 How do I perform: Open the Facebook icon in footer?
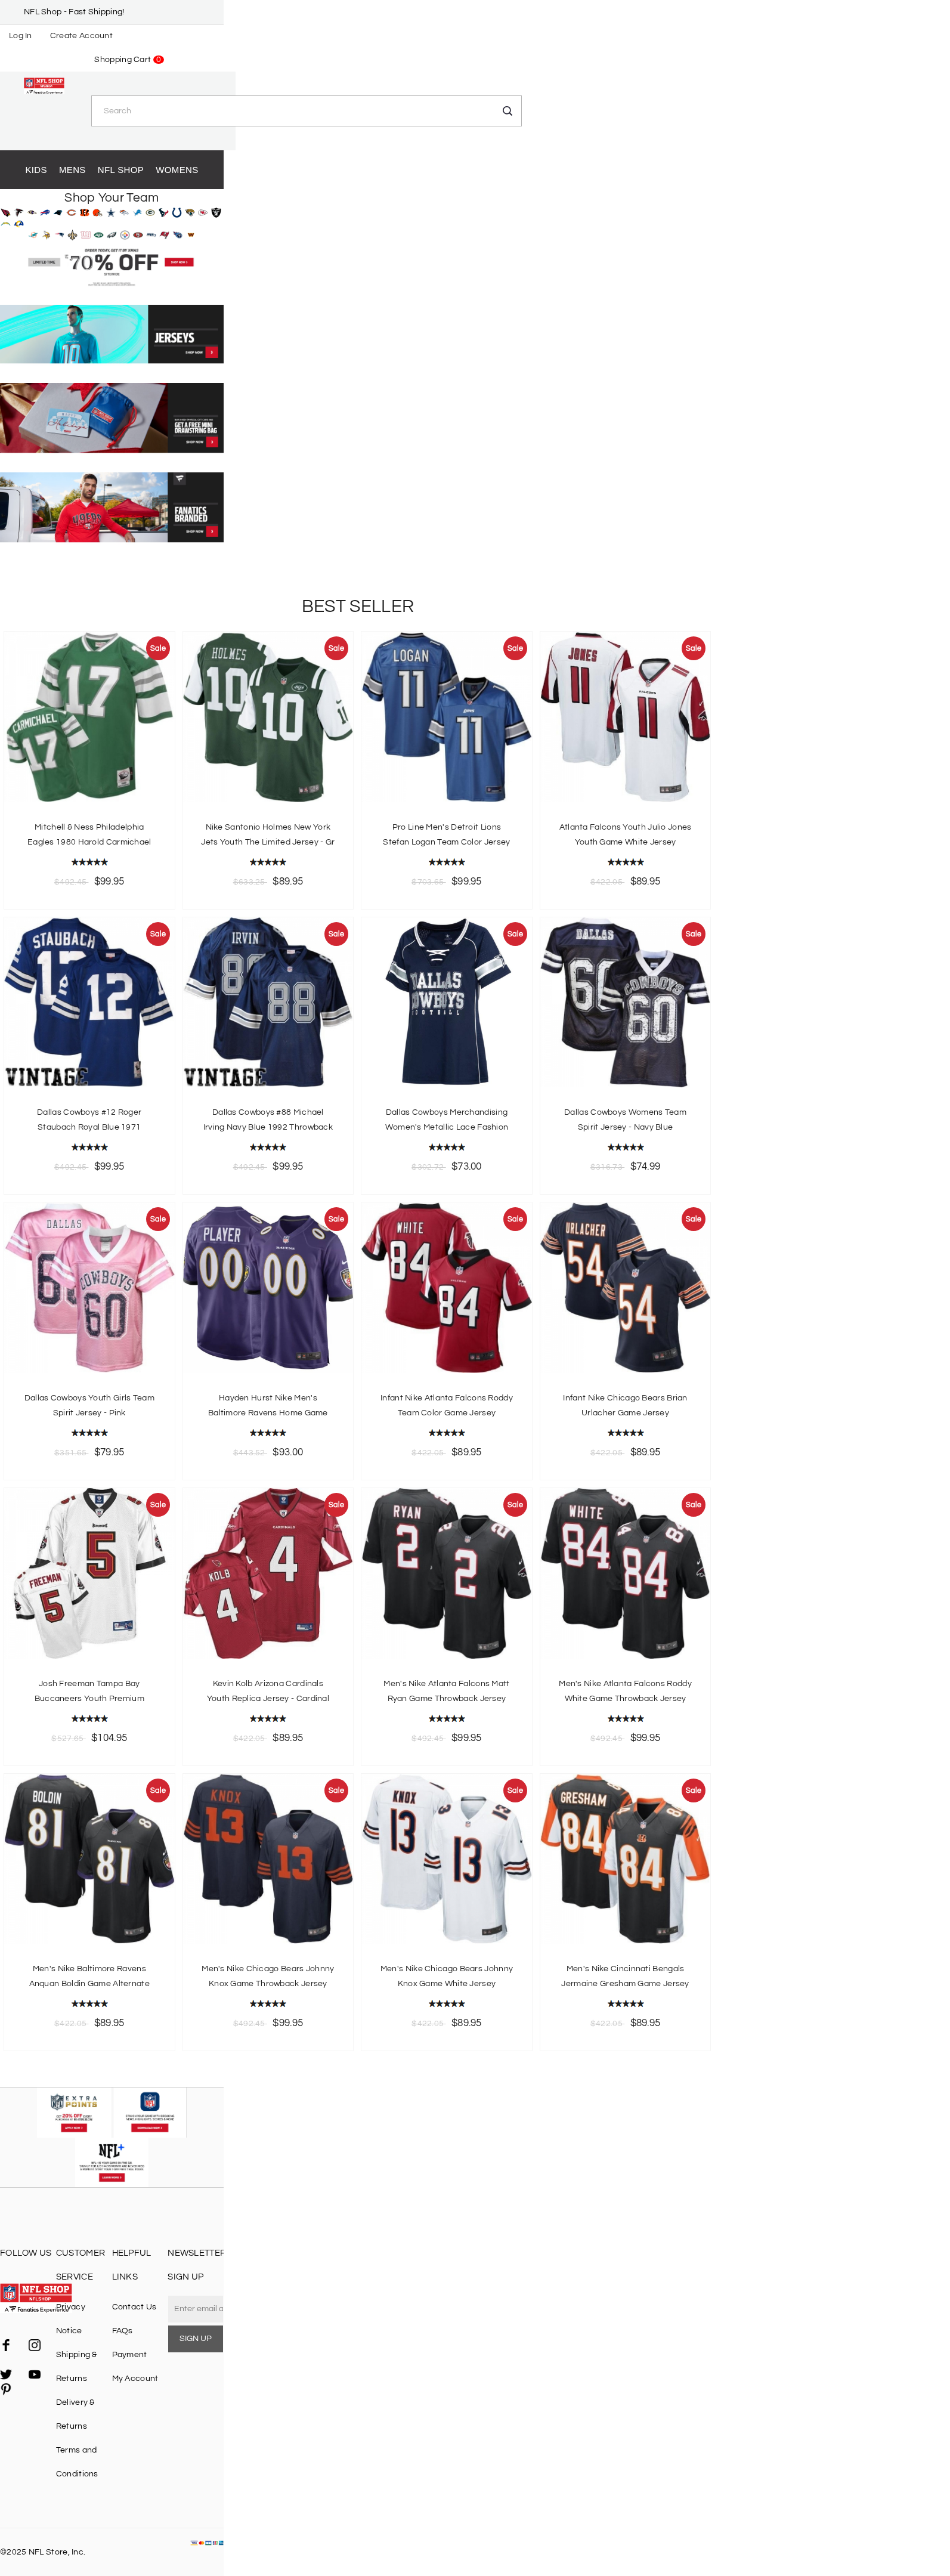(6, 2345)
